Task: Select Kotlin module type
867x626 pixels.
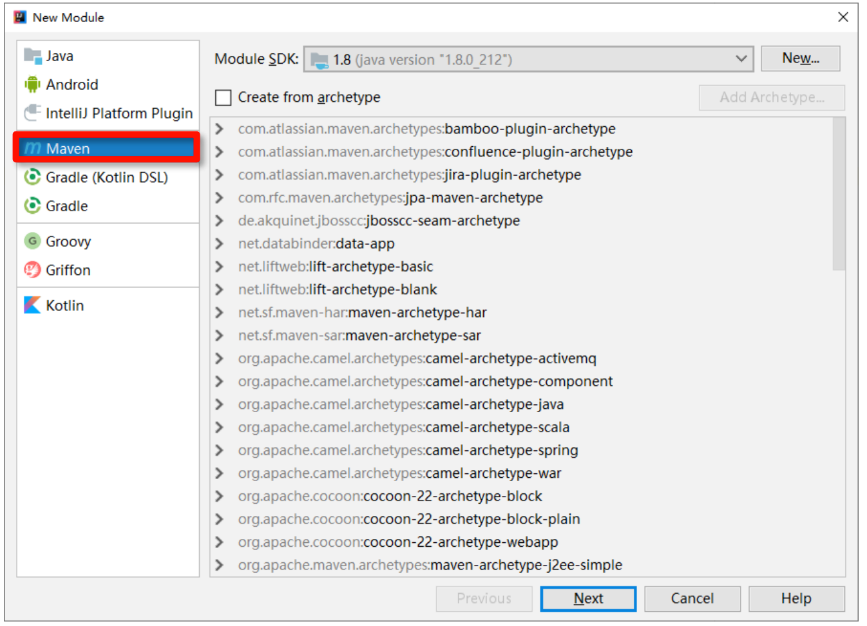Action: click(x=108, y=305)
